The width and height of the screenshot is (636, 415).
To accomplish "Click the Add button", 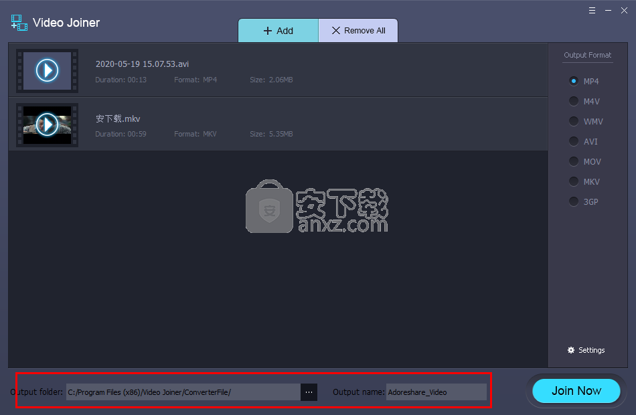I will 279,31.
